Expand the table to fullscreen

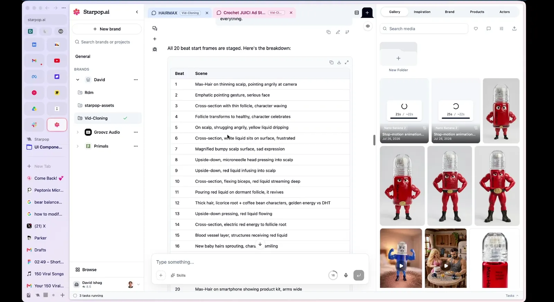point(347,63)
